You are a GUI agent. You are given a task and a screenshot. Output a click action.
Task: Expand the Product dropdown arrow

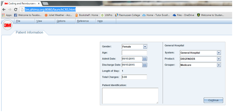[x=219, y=59]
